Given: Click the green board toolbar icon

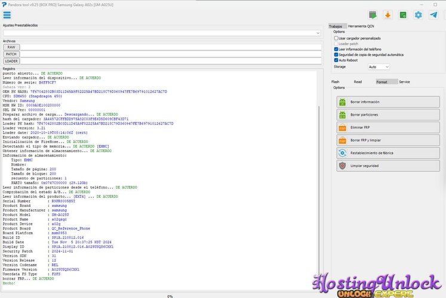Looking at the screenshot, I should tap(403, 15).
